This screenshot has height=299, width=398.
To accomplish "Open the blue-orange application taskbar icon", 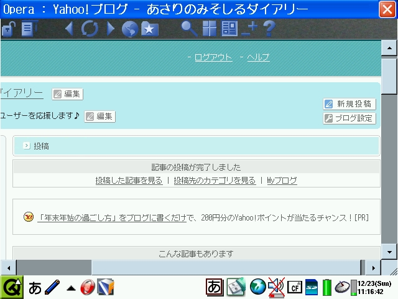I will 106,287.
